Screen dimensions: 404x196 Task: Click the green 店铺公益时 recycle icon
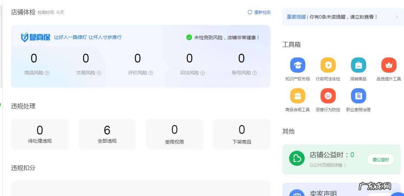click(297, 158)
